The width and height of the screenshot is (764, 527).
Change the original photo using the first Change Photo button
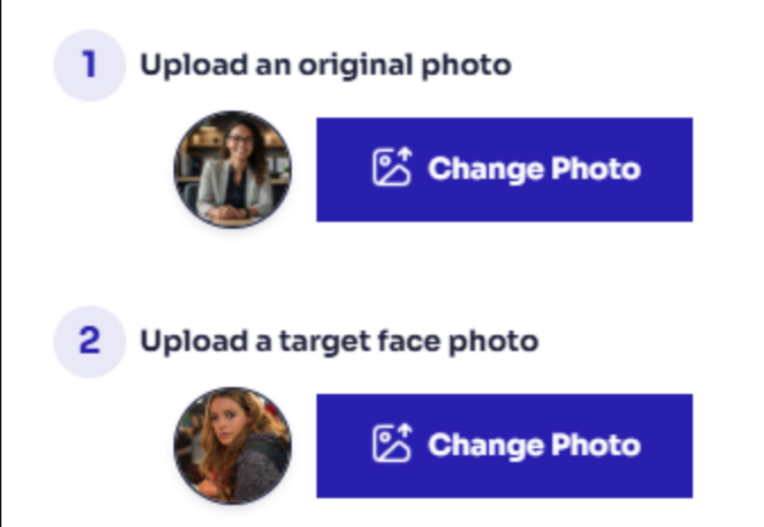tap(505, 169)
